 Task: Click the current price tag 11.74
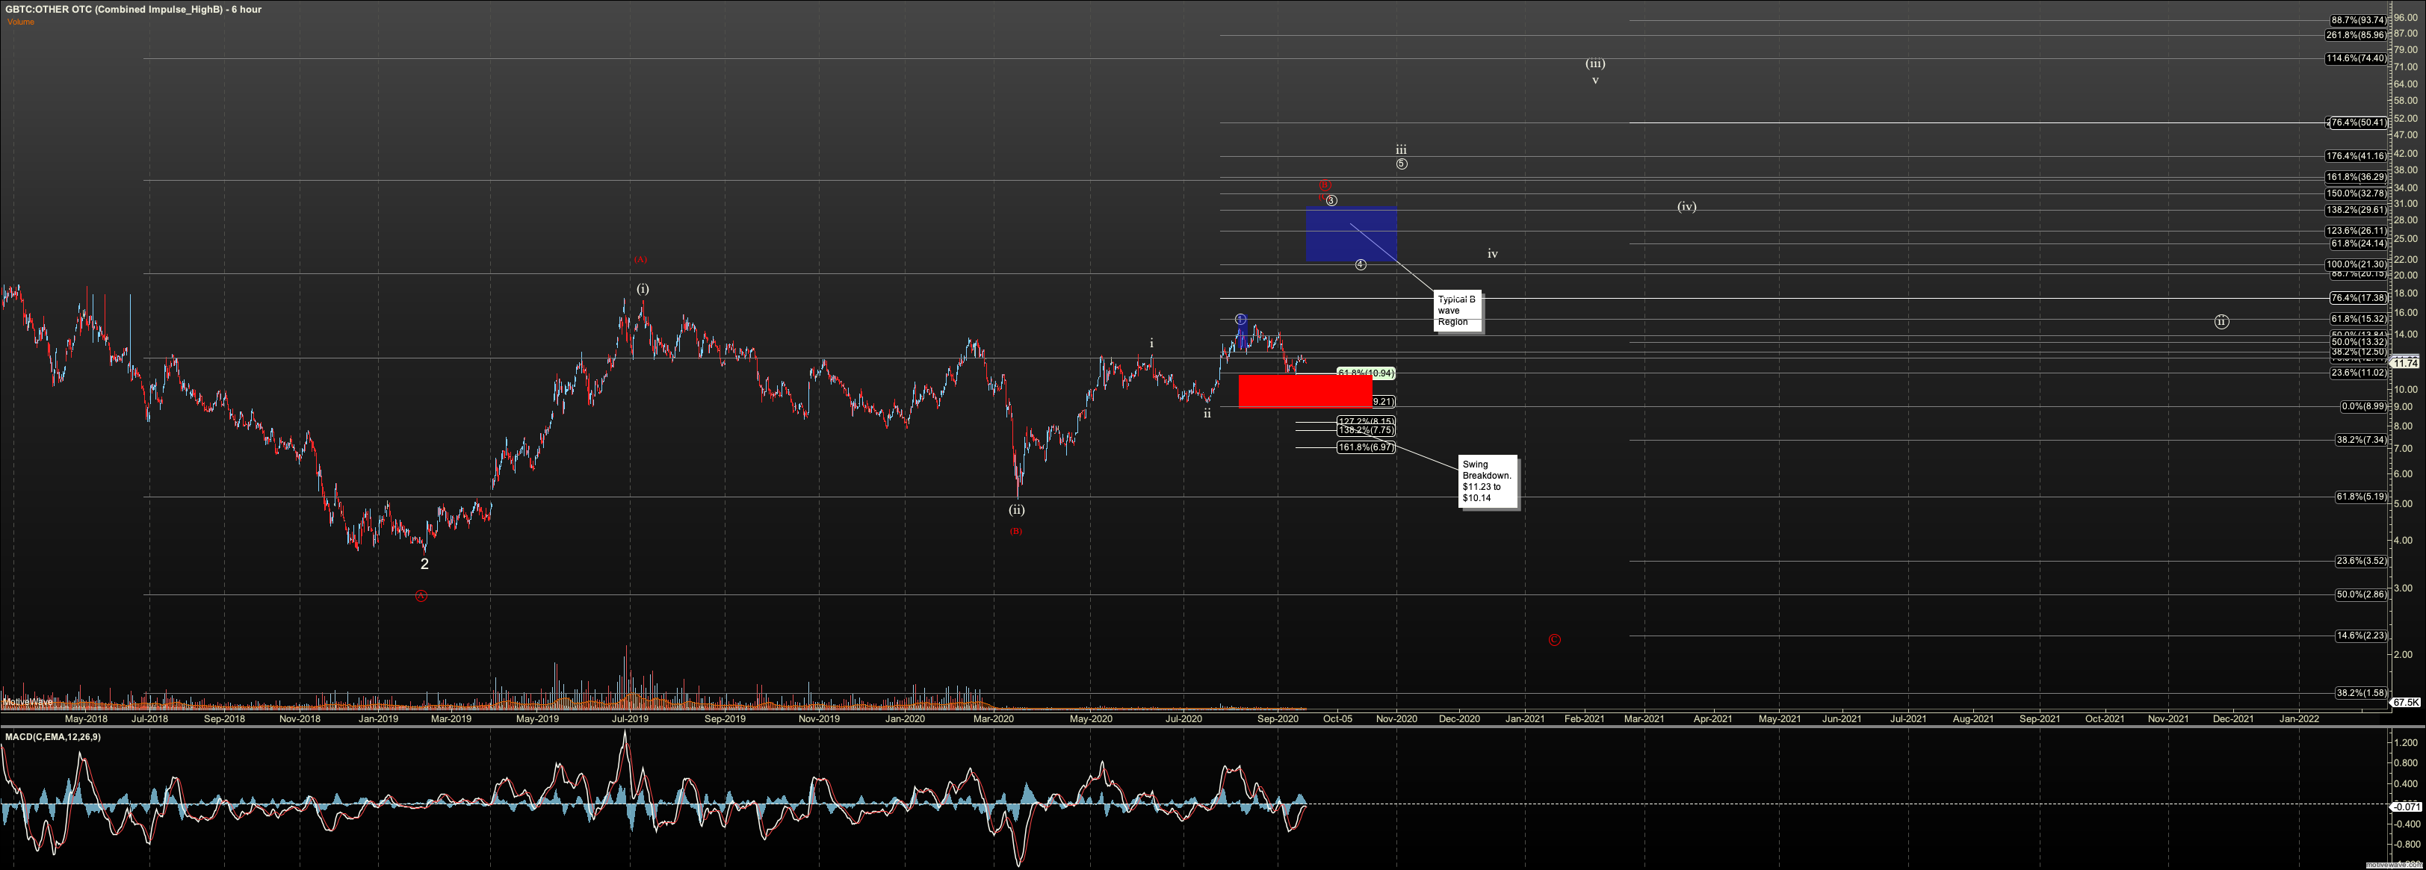coord(2407,362)
